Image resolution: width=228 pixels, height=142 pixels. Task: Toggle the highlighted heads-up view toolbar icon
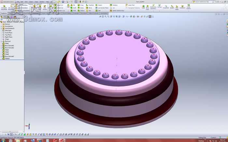pos(150,17)
